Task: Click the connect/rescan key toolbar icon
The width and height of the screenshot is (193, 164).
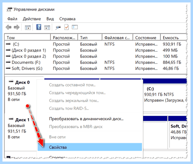Action: (58, 28)
